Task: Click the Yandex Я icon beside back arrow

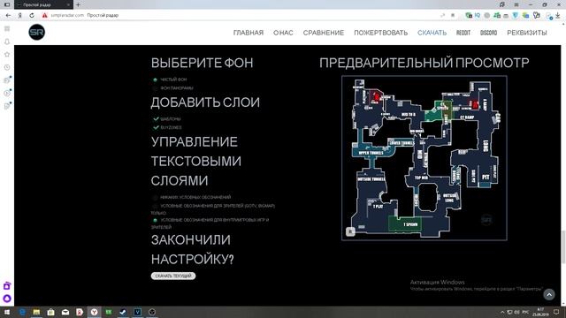Action: point(20,16)
